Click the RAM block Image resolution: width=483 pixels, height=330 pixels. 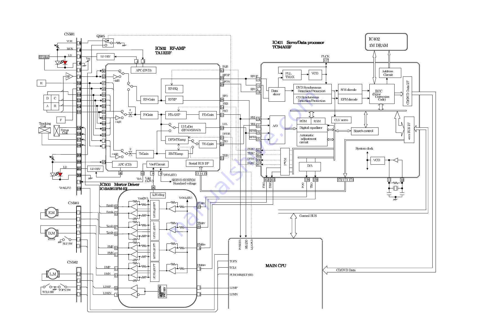tap(318, 121)
